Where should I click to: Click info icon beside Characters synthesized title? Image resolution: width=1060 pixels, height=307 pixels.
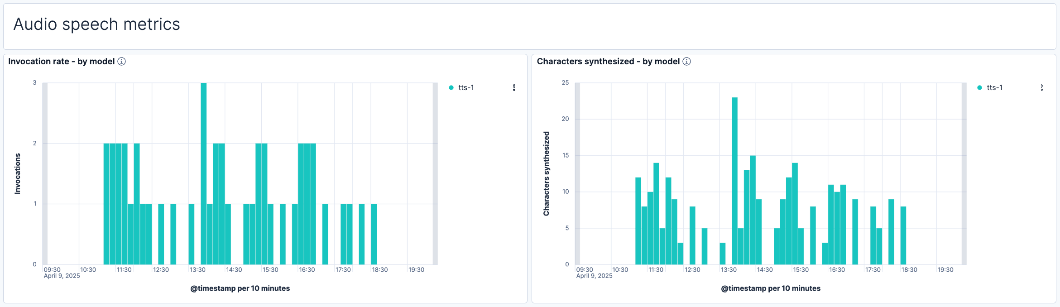686,62
